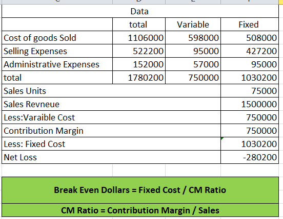Select Administrative Expenses fixed value 95000
The width and height of the screenshot is (283, 219).
[250, 64]
